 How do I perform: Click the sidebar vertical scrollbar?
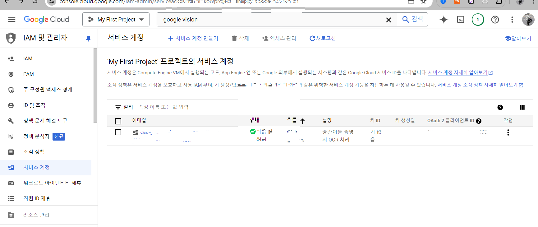point(95,86)
